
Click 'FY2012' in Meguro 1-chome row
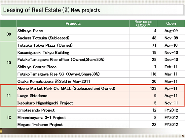[171, 125]
